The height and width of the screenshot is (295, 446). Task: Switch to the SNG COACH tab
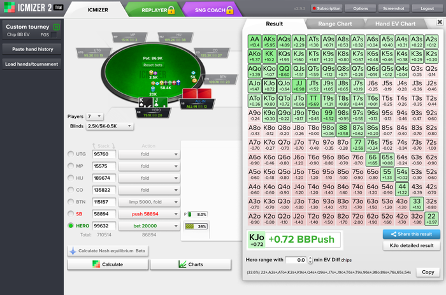[x=212, y=10]
